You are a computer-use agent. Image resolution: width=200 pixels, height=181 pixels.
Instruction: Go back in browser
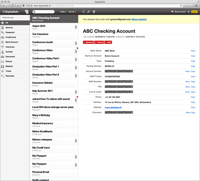(x=3, y=6)
